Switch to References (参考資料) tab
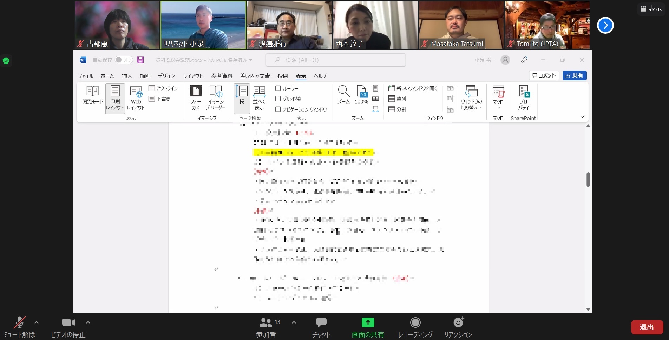Screen dimensions: 669x340 (x=222, y=76)
